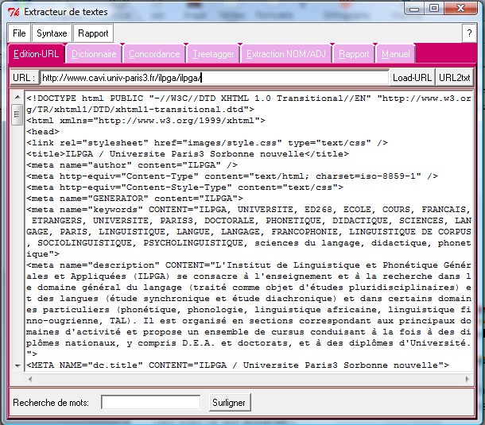Minimize the Extracteur de textes window

(x=414, y=8)
